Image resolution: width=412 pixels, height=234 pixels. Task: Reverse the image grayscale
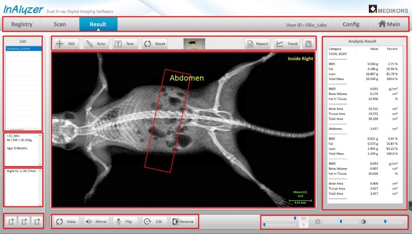tap(183, 222)
